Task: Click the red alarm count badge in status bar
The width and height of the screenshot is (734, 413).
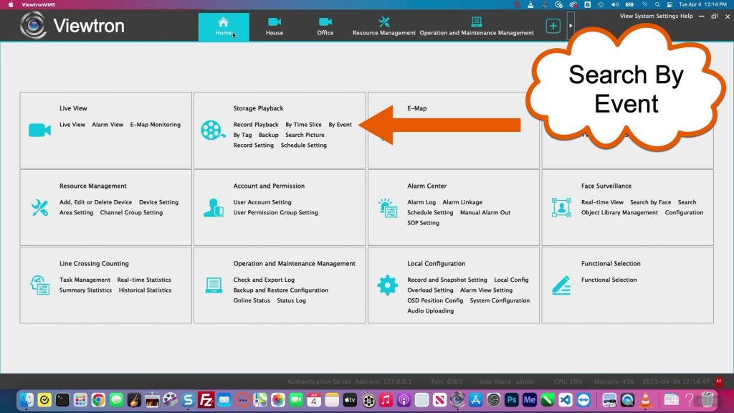Action: (x=719, y=381)
